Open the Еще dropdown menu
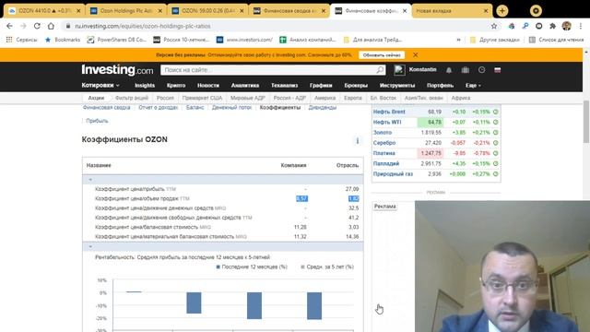Image resolution: width=590 pixels, height=332 pixels. tap(473, 86)
